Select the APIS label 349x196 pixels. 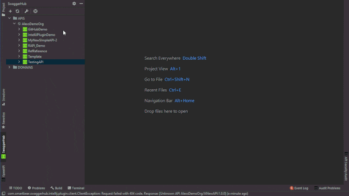tap(21, 18)
